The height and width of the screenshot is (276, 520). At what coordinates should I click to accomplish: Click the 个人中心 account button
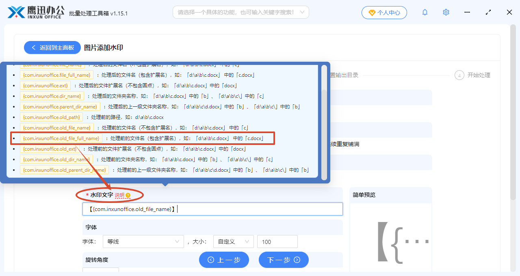384,13
